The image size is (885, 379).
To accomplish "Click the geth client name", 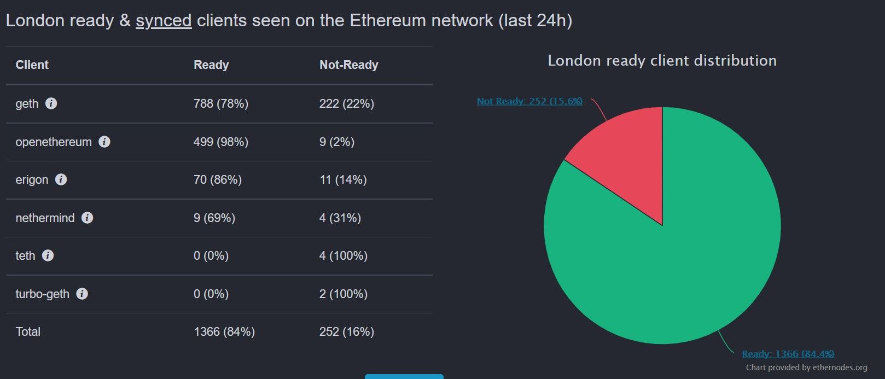I will tap(27, 104).
